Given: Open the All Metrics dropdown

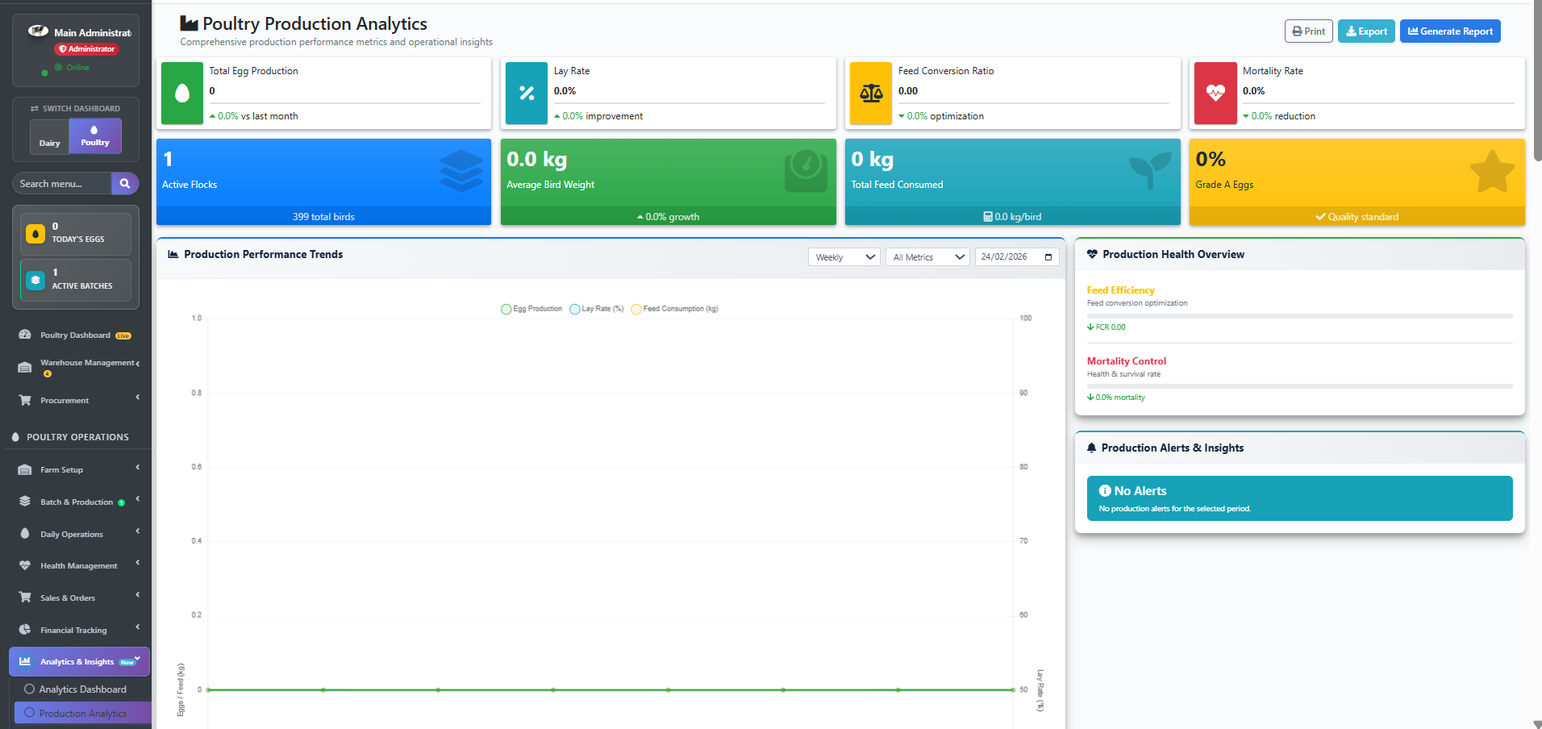Looking at the screenshot, I should click(x=927, y=256).
